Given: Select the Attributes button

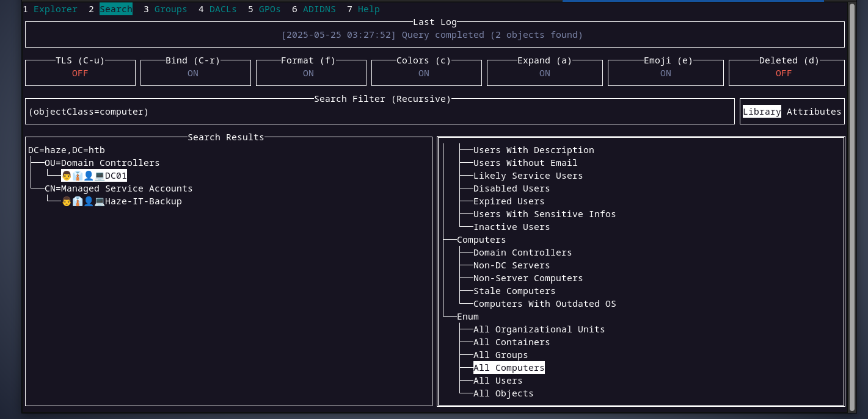Looking at the screenshot, I should point(814,112).
